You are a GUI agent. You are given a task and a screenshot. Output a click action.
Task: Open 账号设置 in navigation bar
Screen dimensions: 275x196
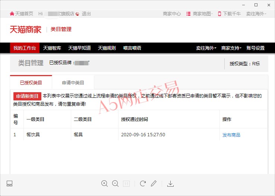click(x=256, y=48)
